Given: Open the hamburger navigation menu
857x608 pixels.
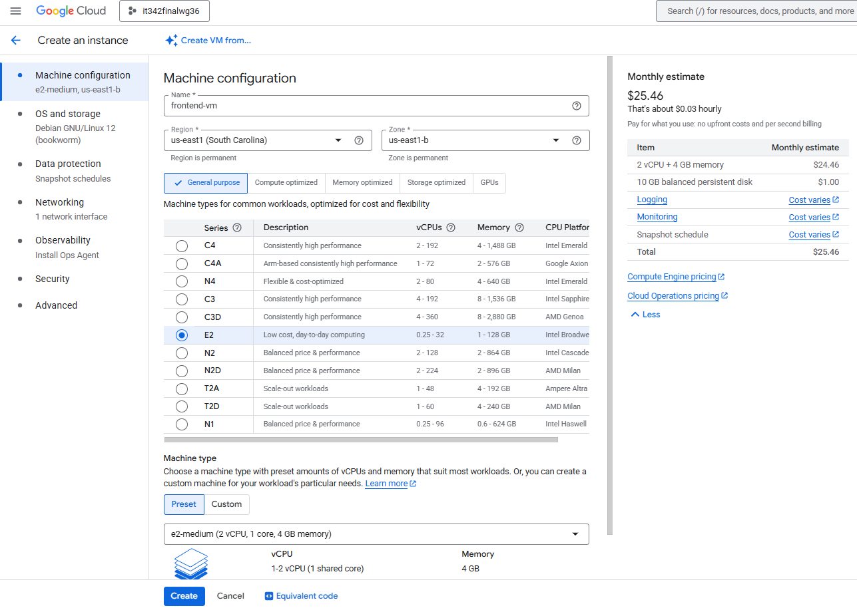Looking at the screenshot, I should coord(16,11).
